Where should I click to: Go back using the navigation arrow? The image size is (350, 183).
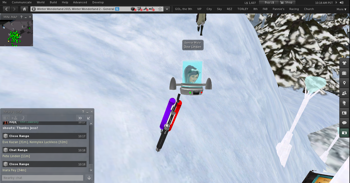6,9
